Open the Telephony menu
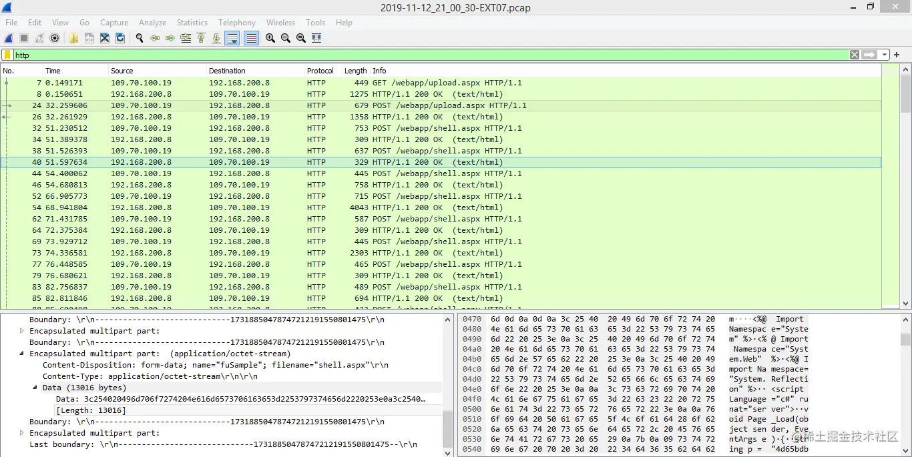This screenshot has height=457, width=912. [237, 22]
